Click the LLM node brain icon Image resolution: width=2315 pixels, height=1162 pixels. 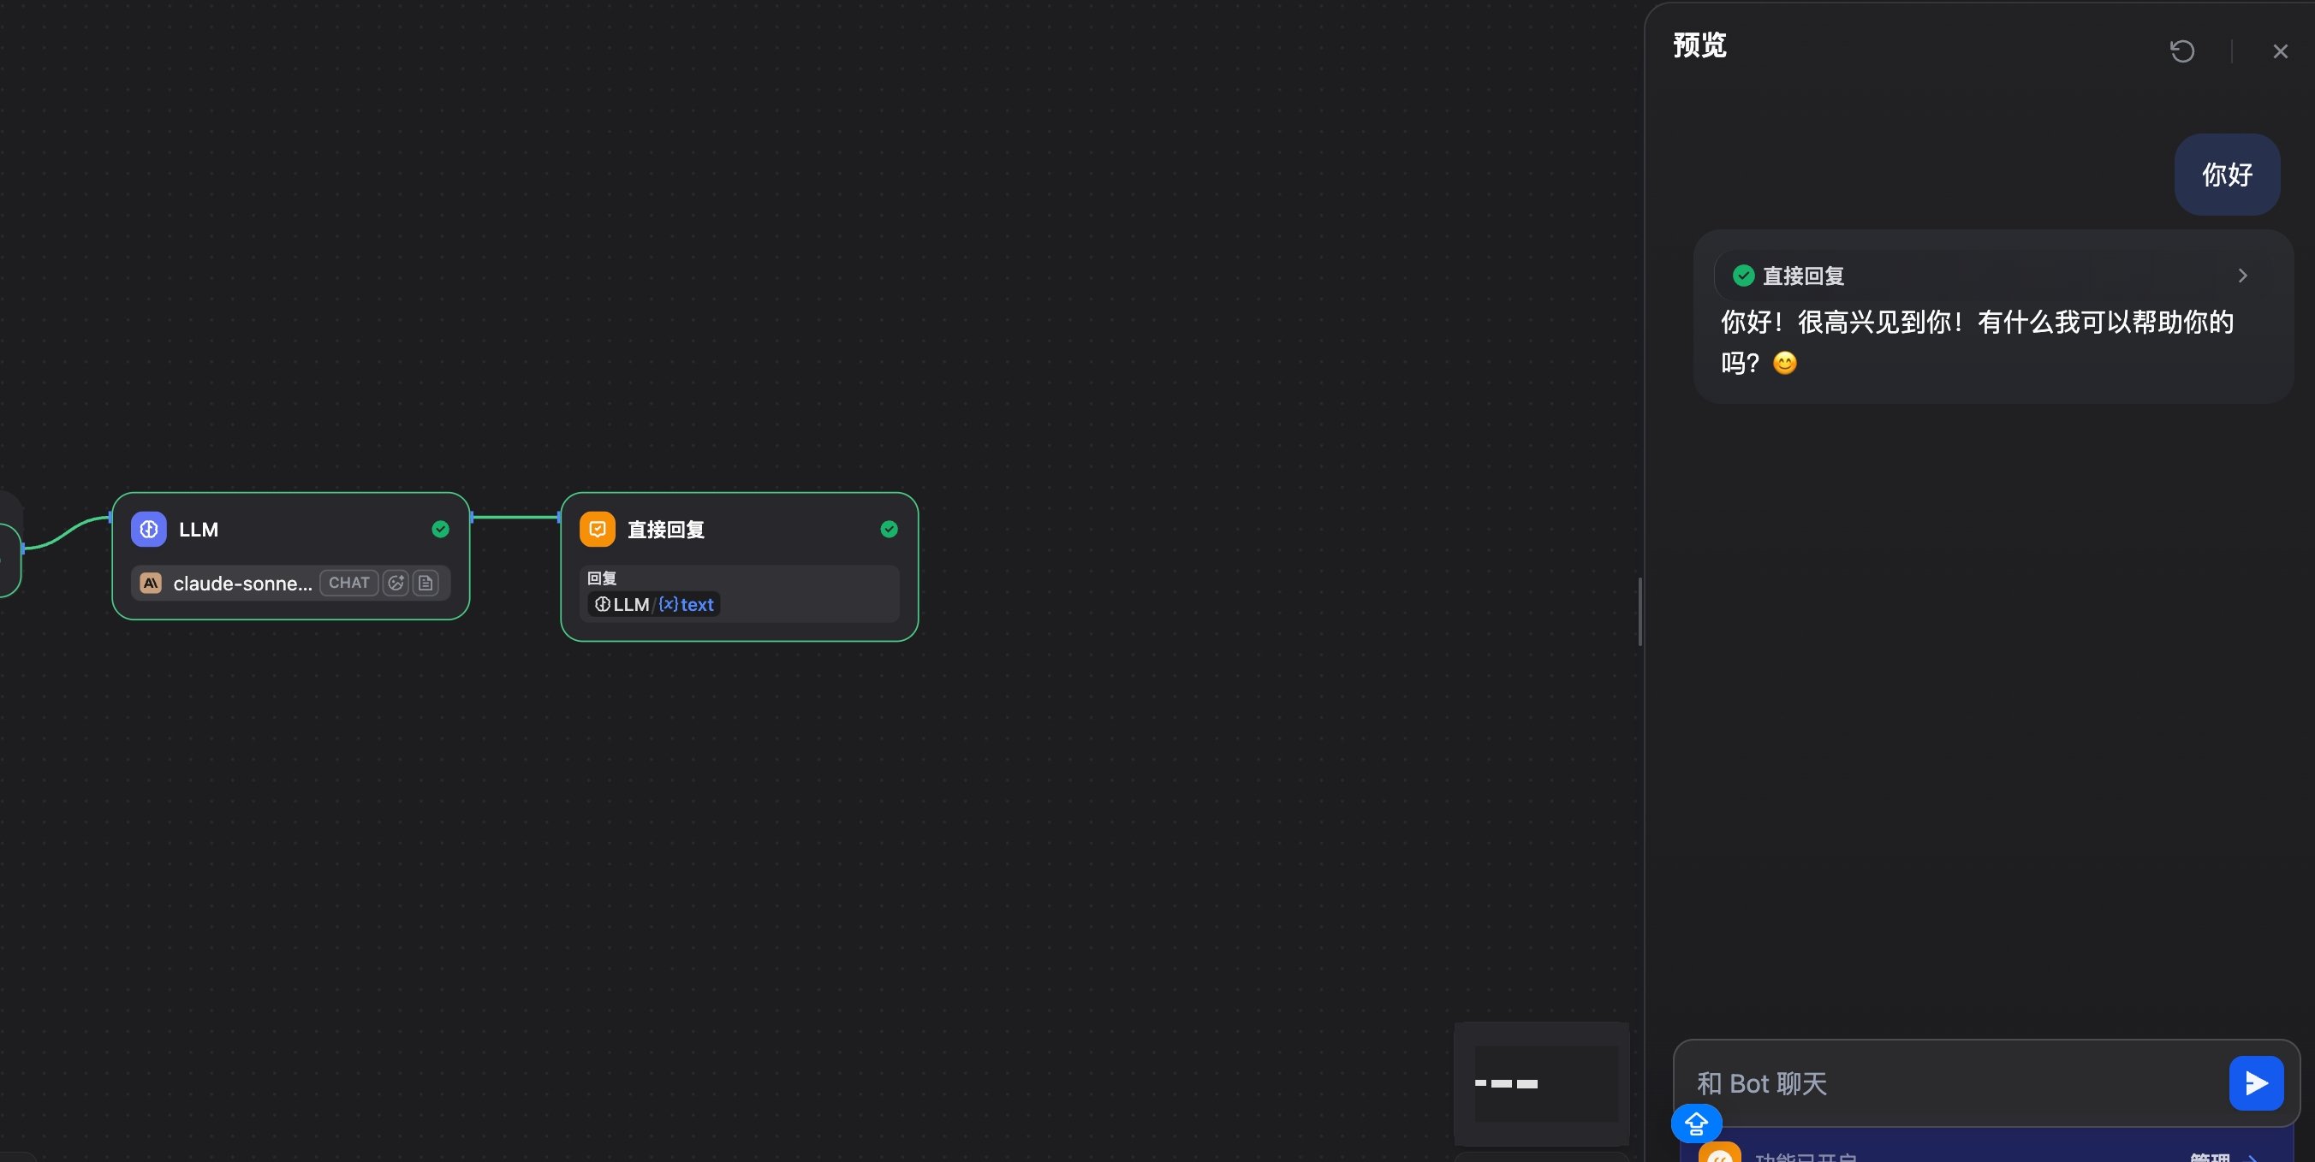point(148,529)
